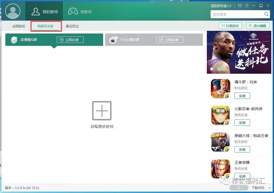The height and width of the screenshot is (193, 274).
Task: Click the magnifier search icon
Action: click(x=266, y=14)
